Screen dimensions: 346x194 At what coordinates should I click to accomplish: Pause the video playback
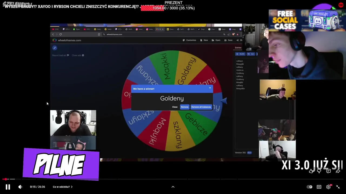pos(8,187)
